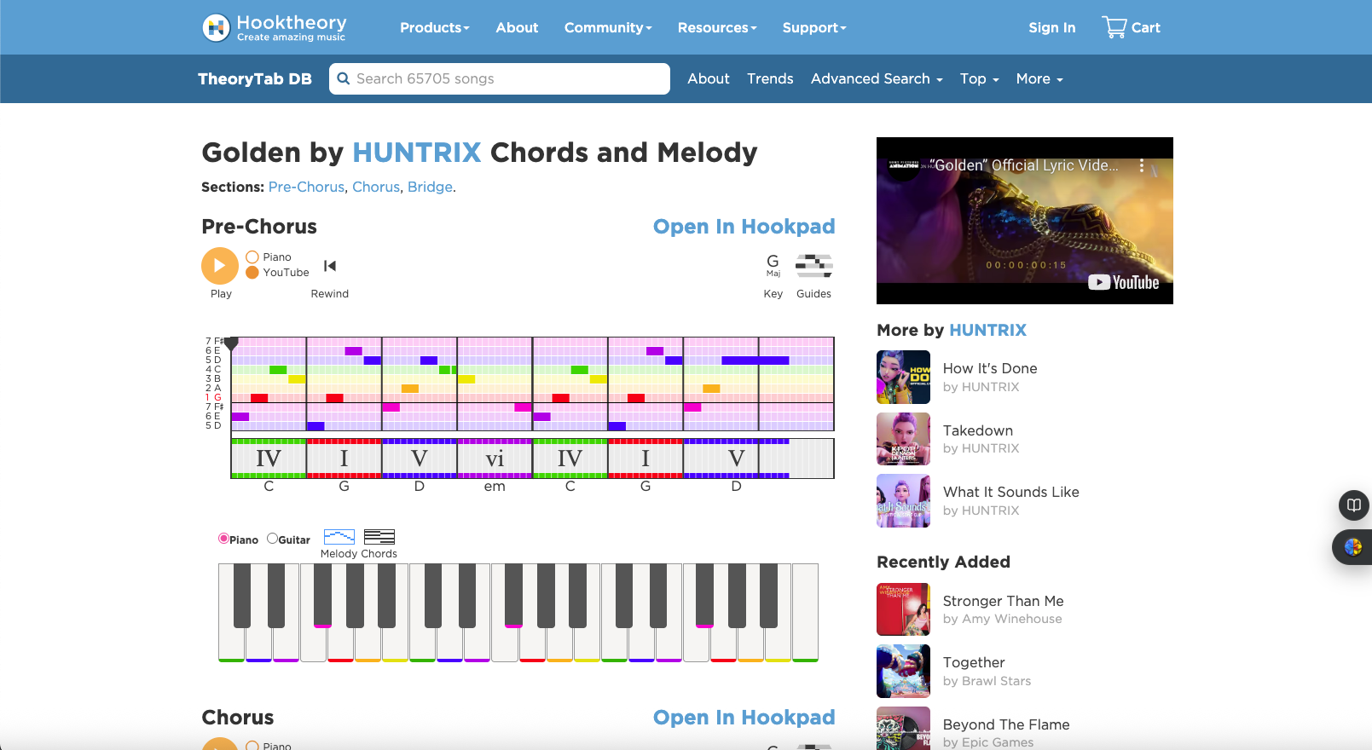Toggle the Guides icon
Viewport: 1372px width, 750px height.
coord(813,265)
